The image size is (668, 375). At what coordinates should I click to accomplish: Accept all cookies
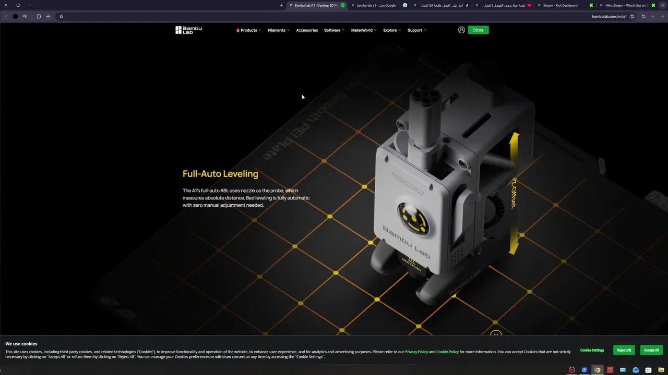pos(651,350)
